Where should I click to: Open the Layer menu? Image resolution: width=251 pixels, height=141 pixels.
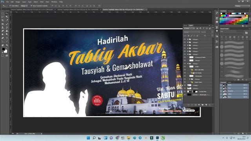[x=24, y=2]
